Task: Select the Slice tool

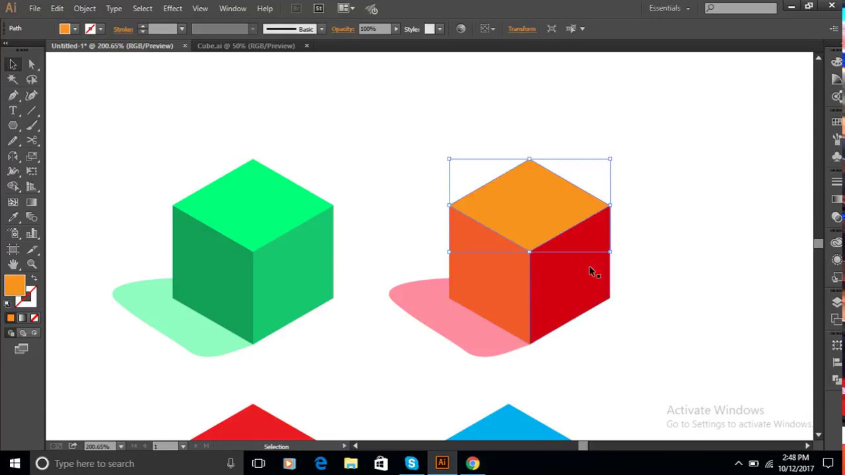Action: coord(32,249)
